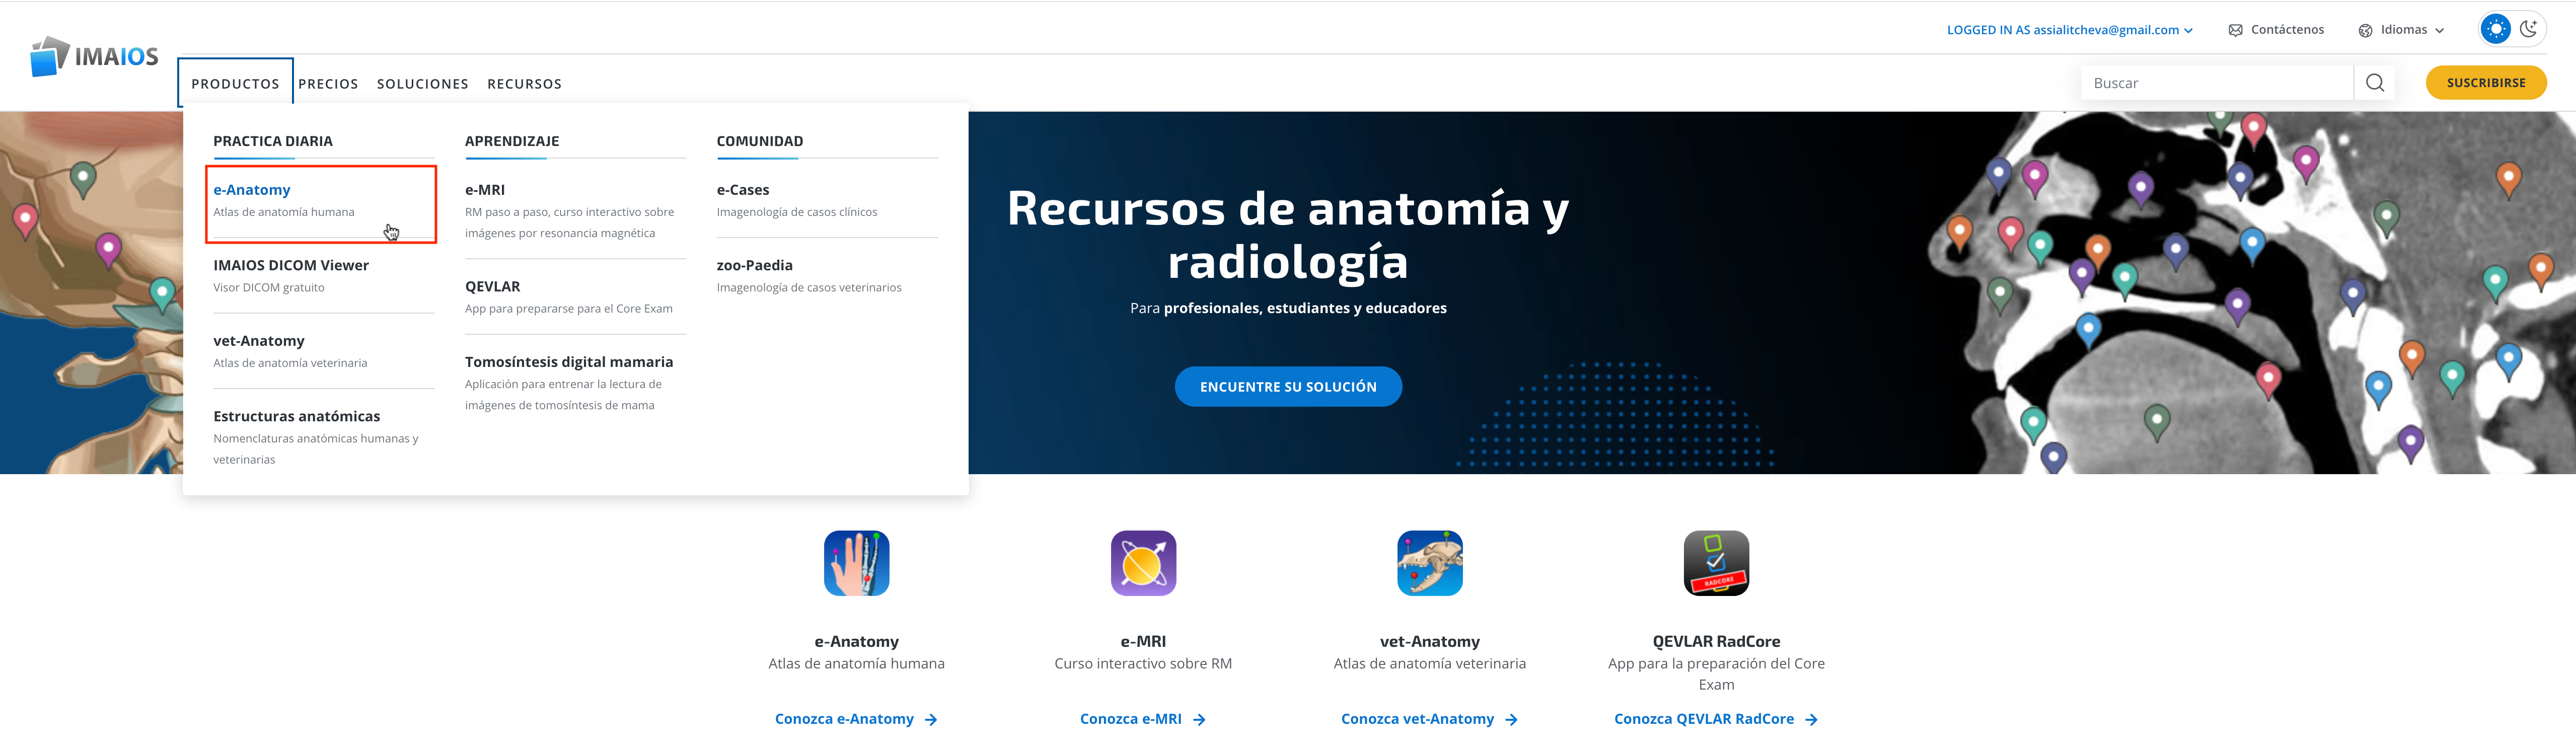Open the e-Anatomy hand app icon
Image resolution: width=2576 pixels, height=751 pixels.
[x=856, y=563]
